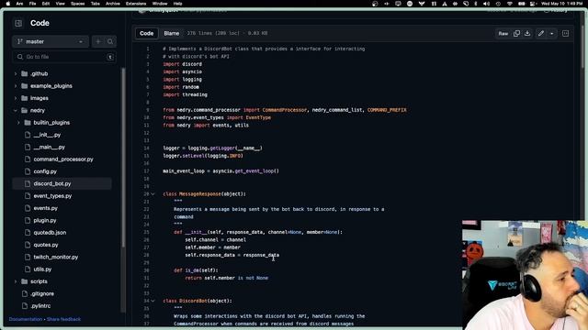Collapse the nedry folder
Image resolution: width=588 pixels, height=330 pixels.
tap(16, 110)
